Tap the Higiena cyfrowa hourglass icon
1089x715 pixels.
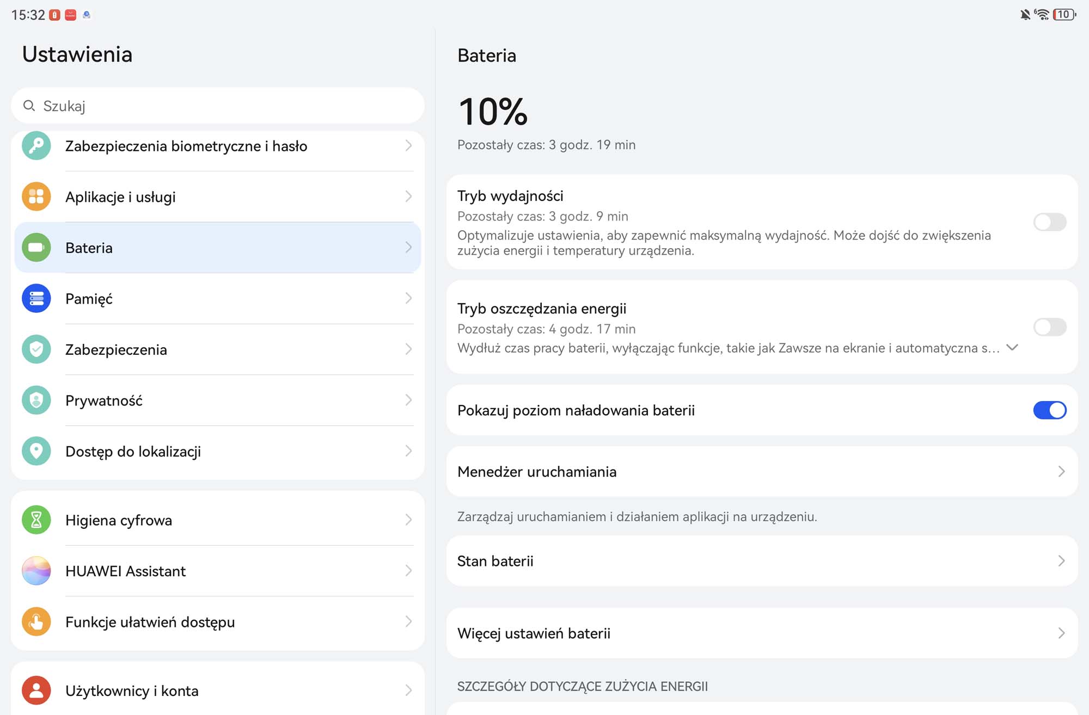[x=36, y=520]
